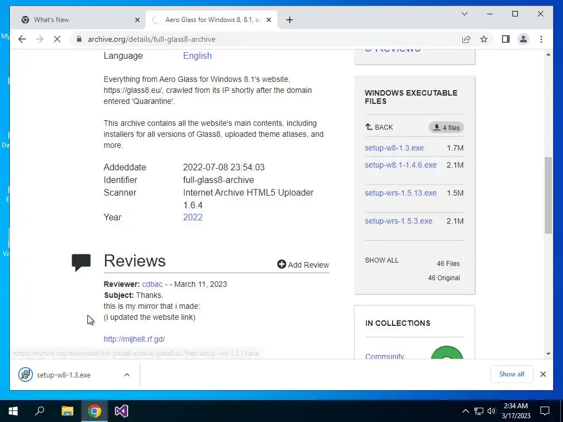Click the page vertical scrollbar thumb

[x=548, y=196]
